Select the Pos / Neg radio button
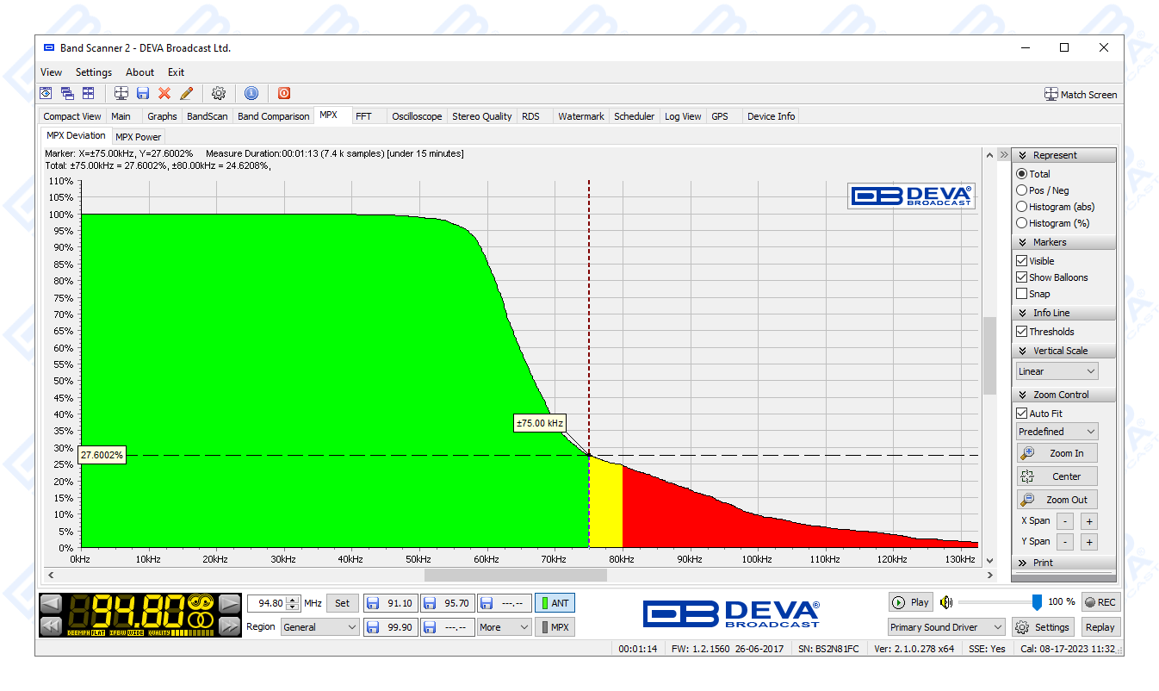This screenshot has width=1159, height=691. pyautogui.click(x=1022, y=190)
